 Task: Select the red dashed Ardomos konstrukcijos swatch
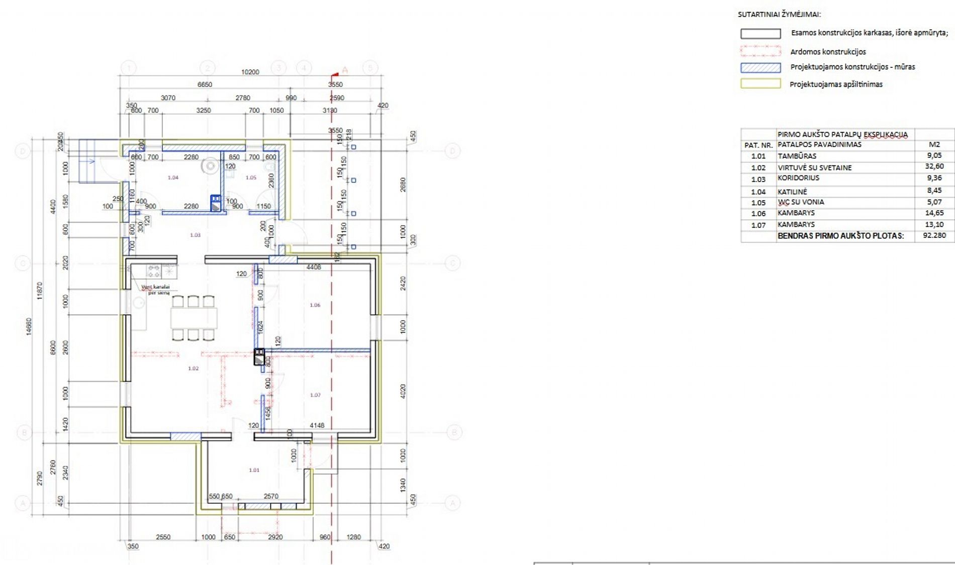coord(760,51)
